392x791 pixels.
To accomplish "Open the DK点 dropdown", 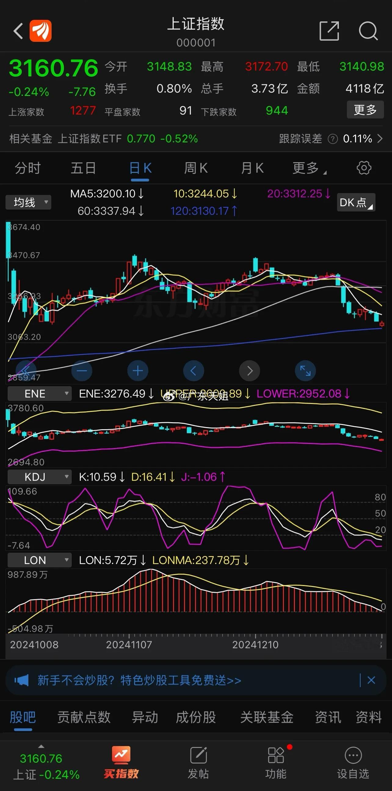I will tap(356, 202).
